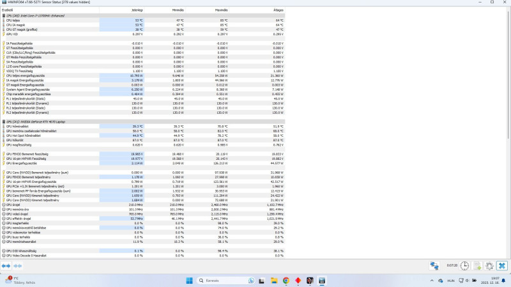
Task: Close sensors with the blue X icon
Action: (x=502, y=266)
